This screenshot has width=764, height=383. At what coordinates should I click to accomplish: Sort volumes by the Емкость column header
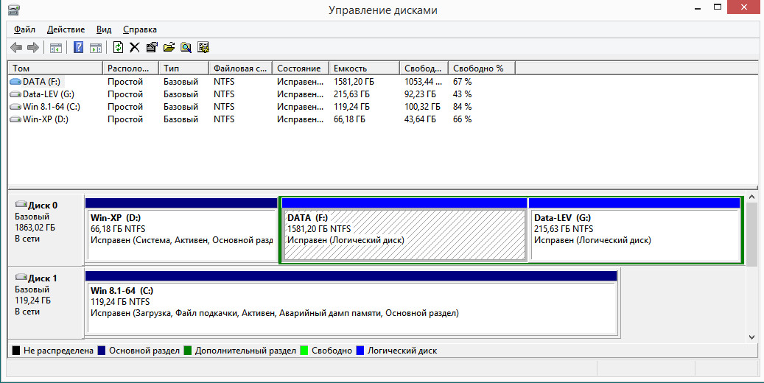point(364,68)
